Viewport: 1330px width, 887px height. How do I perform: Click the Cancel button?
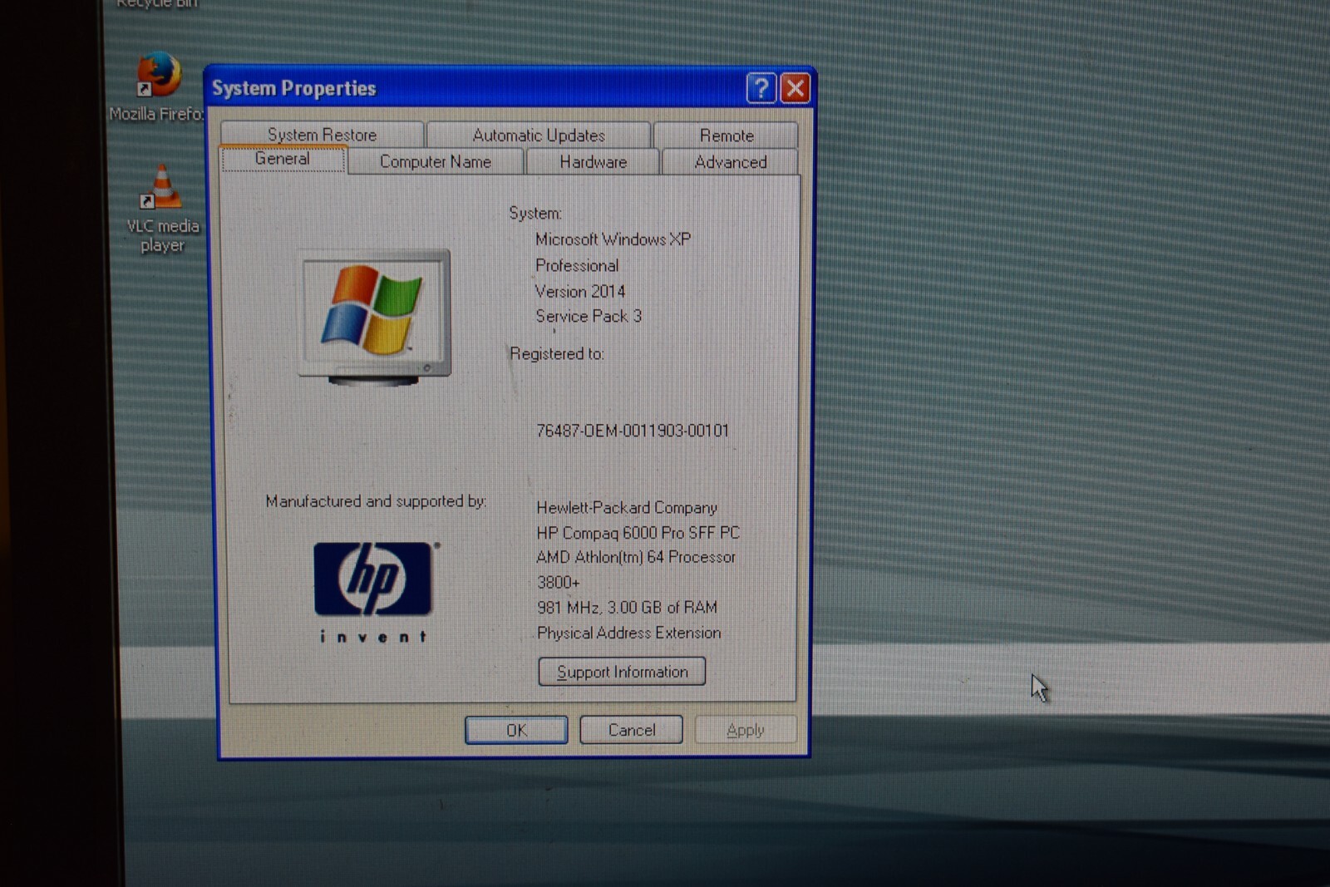(x=631, y=730)
